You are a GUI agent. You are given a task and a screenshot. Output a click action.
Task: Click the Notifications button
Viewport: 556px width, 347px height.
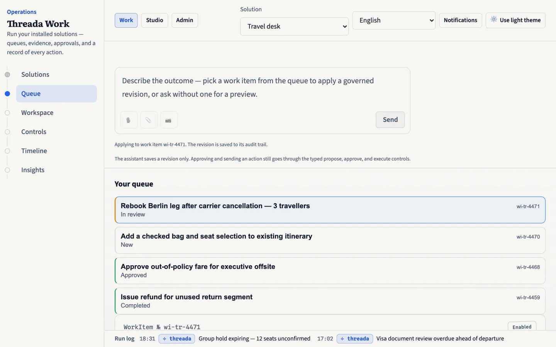tap(460, 20)
